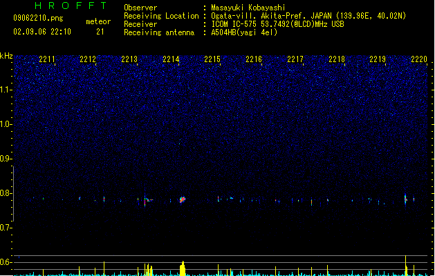This screenshot has height=276, width=435.
Task: Click the 0.7 kHz axis label
Action: click(6, 228)
